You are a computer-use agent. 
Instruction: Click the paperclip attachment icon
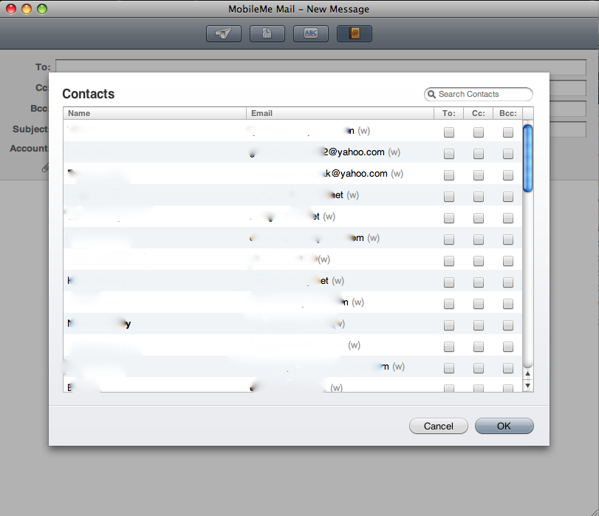[46, 167]
